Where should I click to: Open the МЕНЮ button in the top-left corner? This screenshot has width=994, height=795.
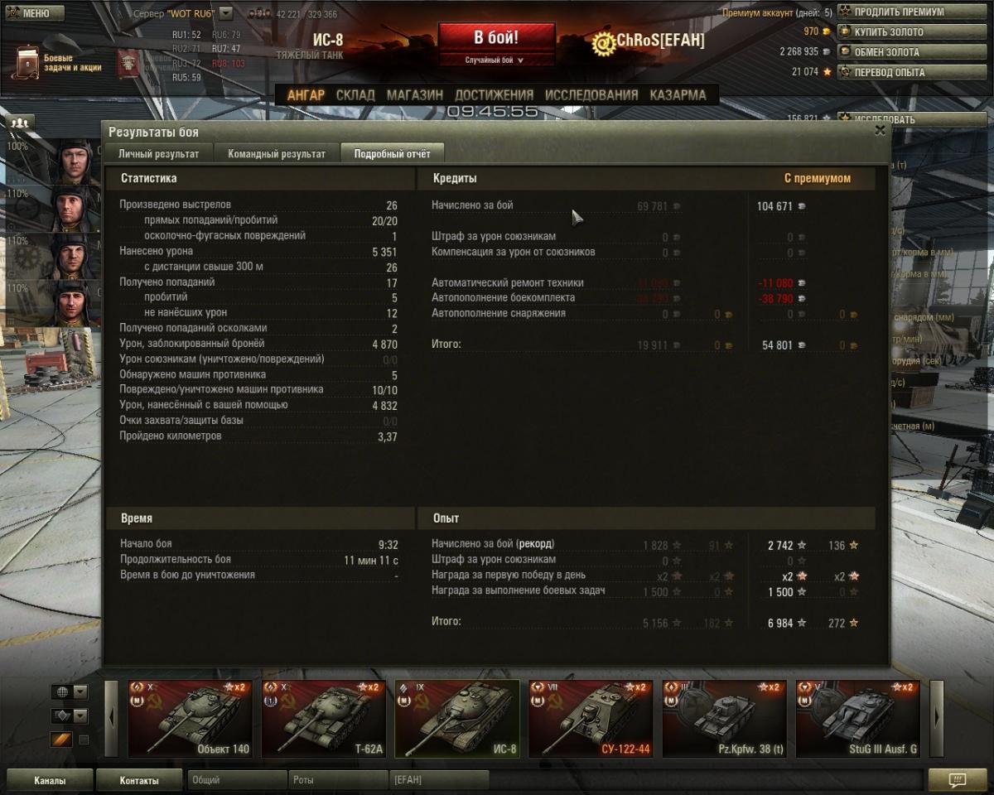33,13
